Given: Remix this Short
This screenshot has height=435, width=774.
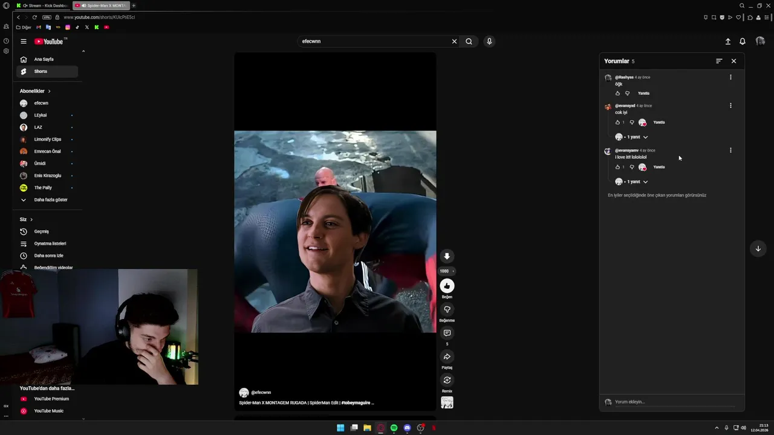Looking at the screenshot, I should pyautogui.click(x=447, y=380).
